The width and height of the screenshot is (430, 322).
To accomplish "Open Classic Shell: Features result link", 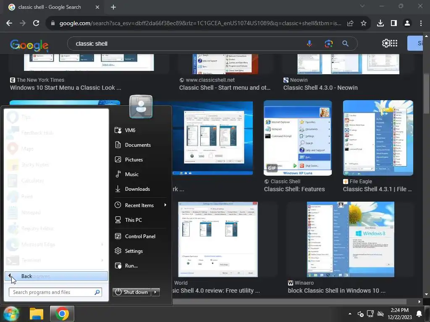I will [294, 189].
